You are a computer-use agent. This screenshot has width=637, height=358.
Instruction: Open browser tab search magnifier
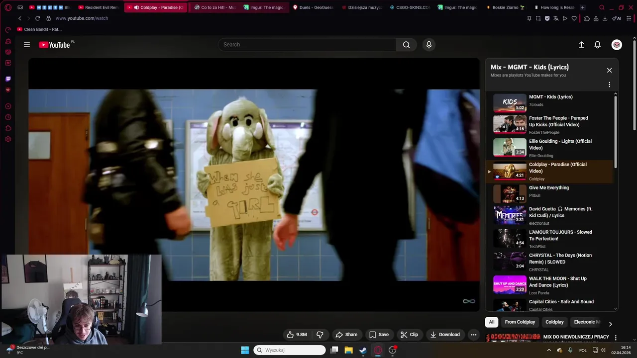tap(602, 7)
